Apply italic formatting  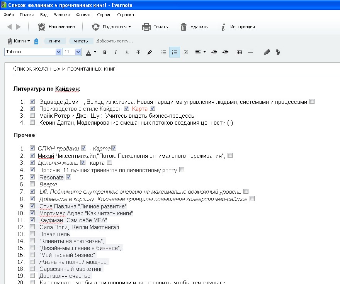click(116, 52)
